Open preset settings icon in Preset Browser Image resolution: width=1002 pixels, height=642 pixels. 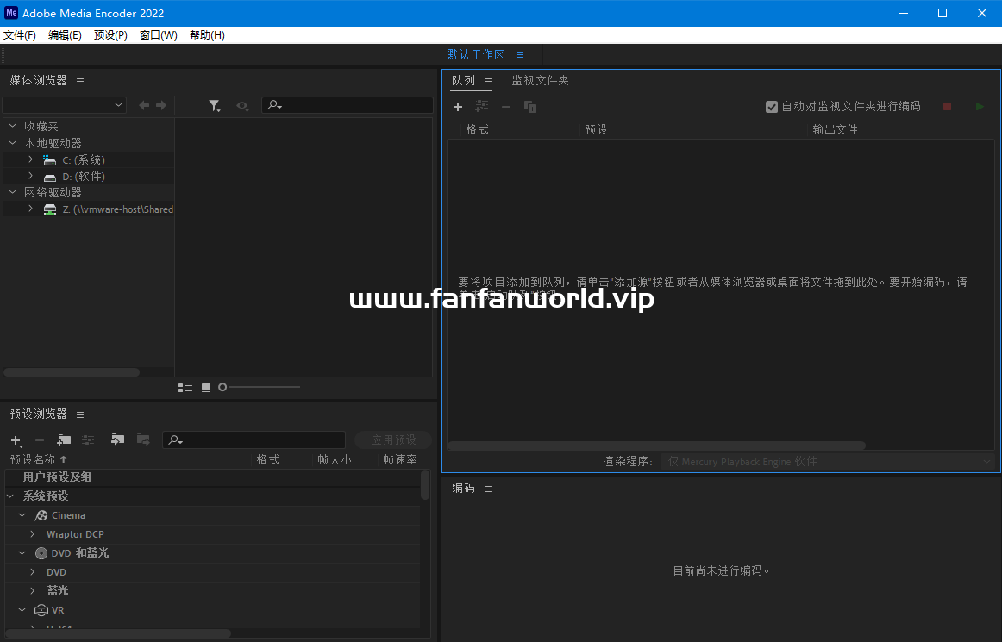point(88,439)
